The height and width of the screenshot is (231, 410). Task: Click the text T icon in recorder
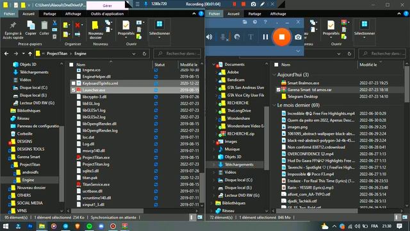(x=250, y=37)
